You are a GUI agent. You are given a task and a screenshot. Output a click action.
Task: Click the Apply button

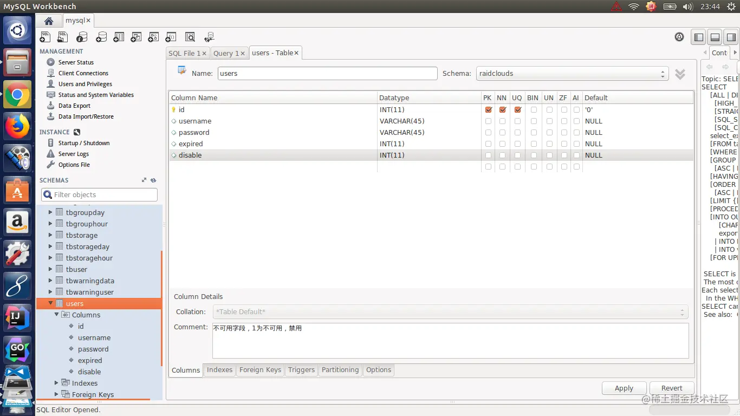[x=624, y=388]
